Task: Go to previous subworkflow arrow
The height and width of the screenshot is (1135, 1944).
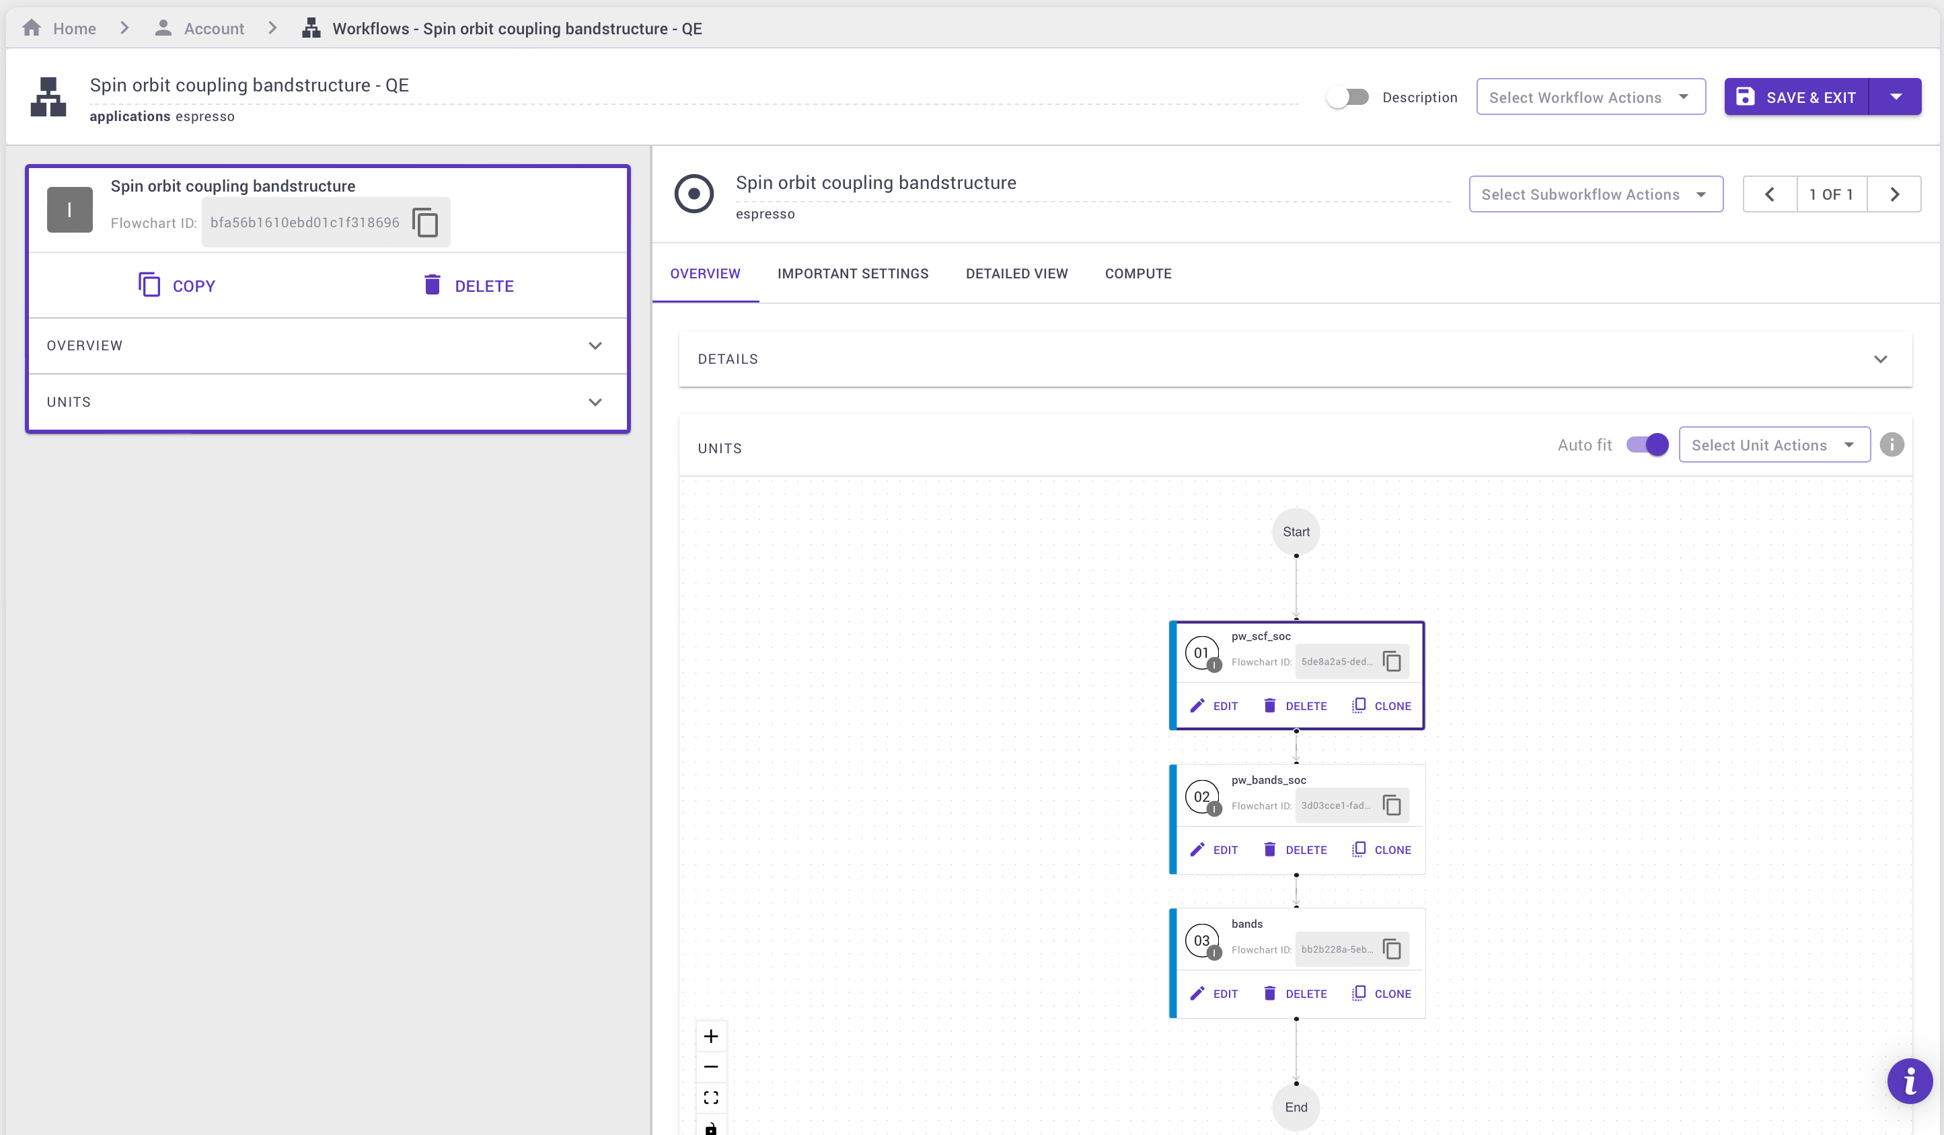Action: [1770, 194]
